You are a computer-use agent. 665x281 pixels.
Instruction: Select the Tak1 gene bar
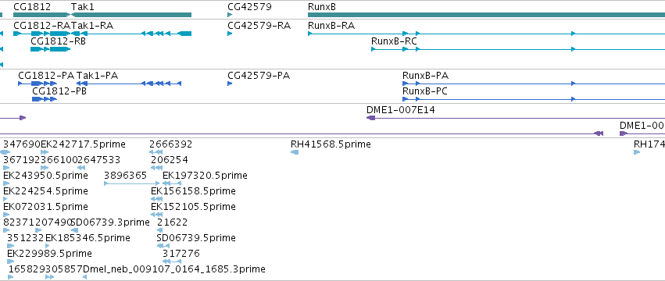click(131, 15)
